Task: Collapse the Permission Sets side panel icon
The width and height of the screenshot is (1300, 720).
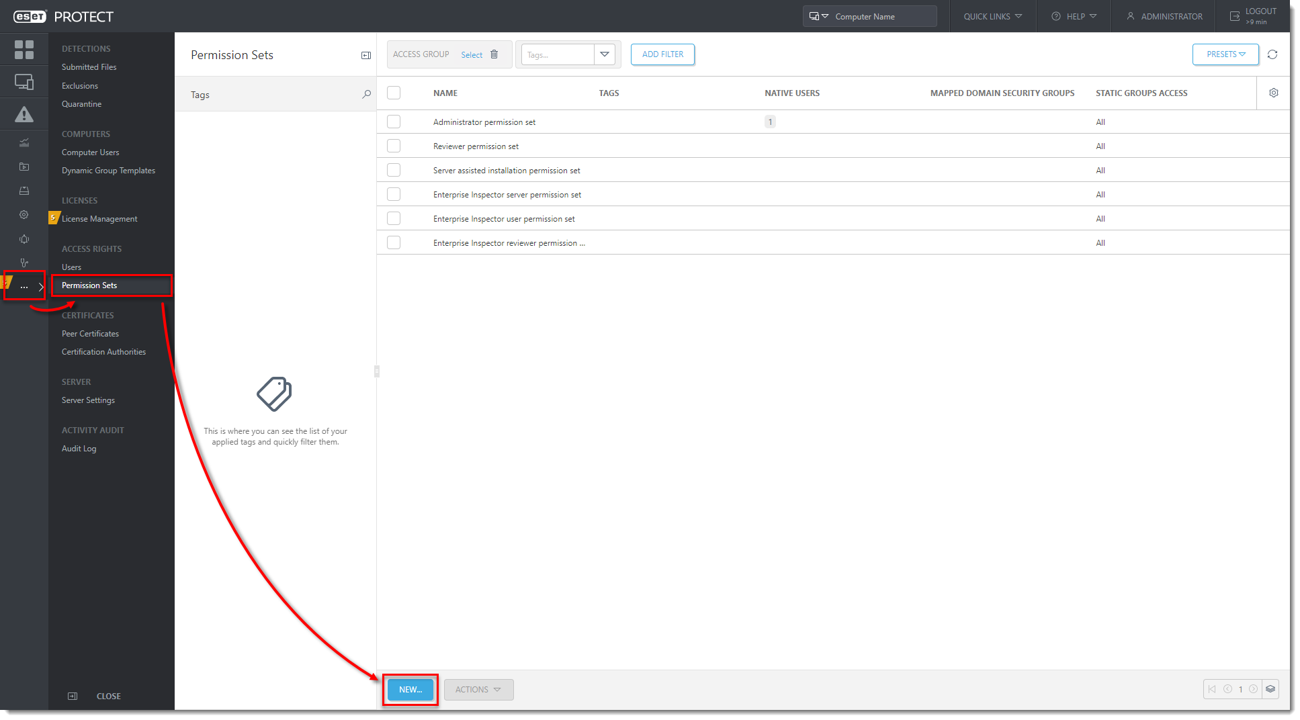Action: click(x=366, y=55)
